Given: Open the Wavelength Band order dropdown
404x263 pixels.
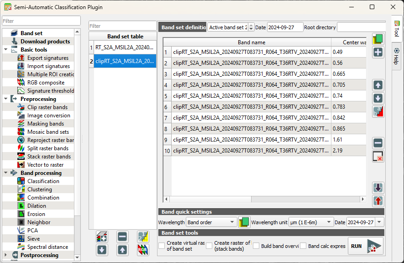Looking at the screenshot, I should 211,222.
